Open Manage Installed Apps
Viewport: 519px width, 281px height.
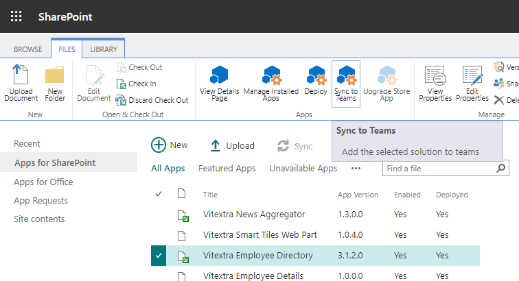tap(270, 84)
